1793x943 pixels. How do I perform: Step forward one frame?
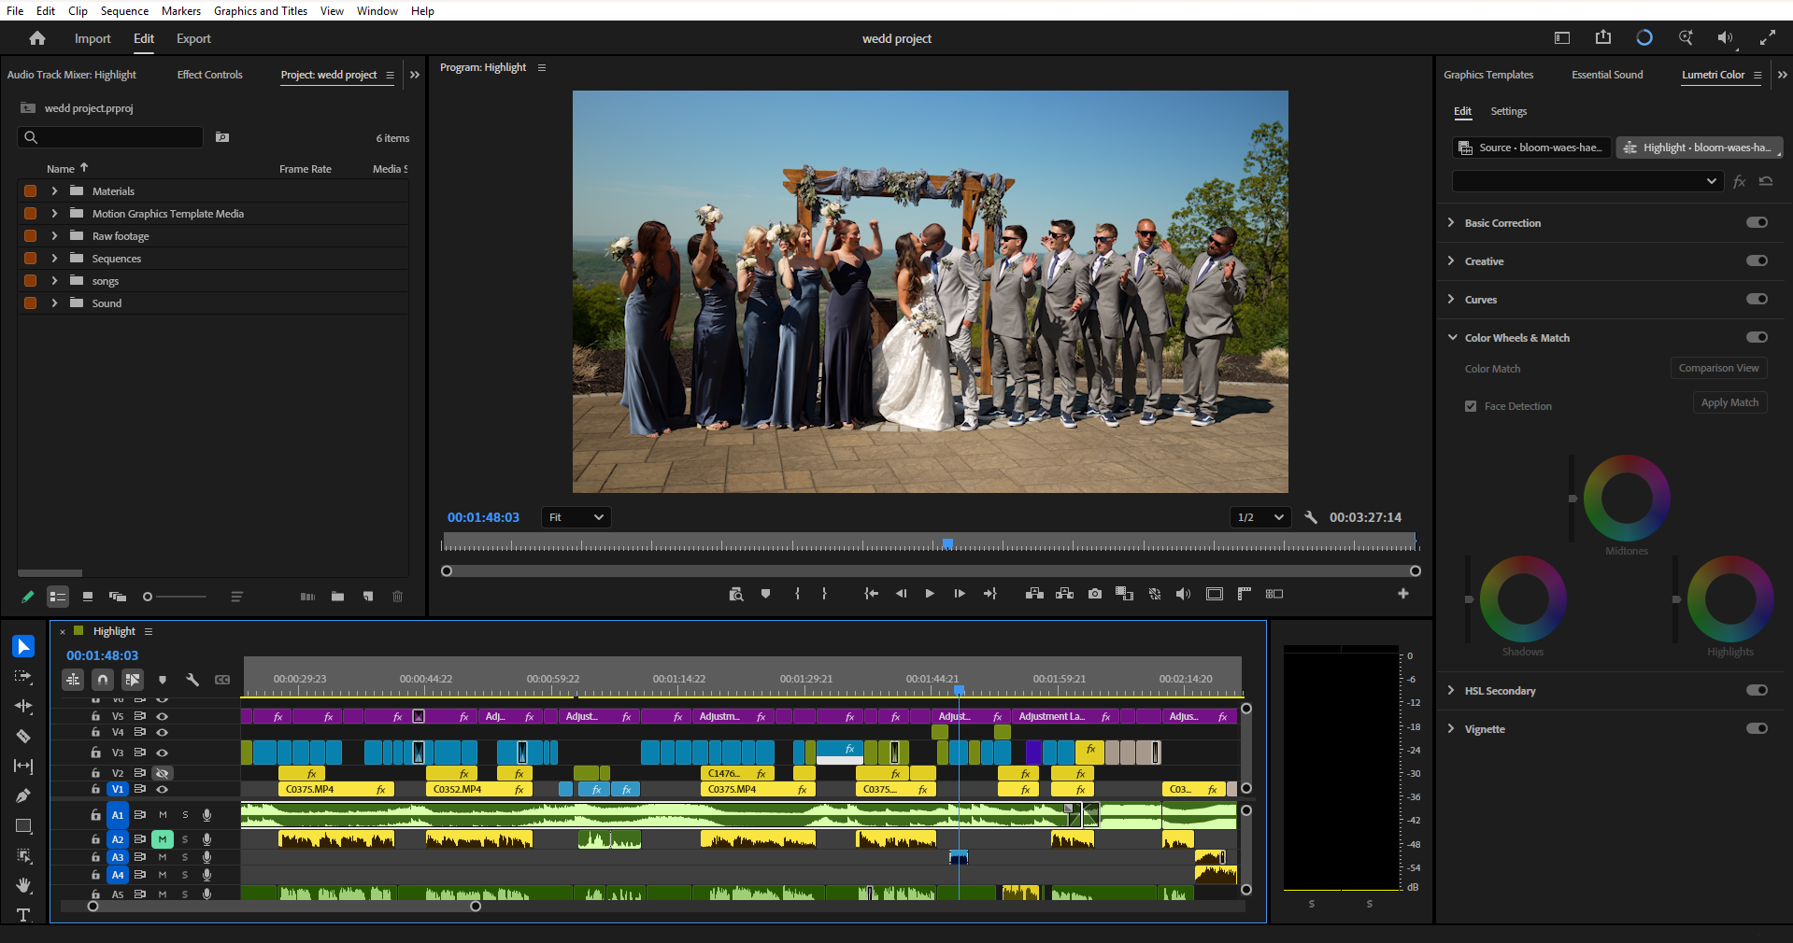click(960, 594)
